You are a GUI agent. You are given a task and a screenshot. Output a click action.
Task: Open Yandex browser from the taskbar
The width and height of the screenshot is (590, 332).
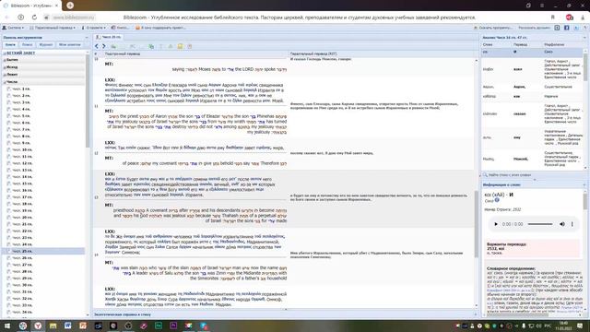(x=38, y=326)
